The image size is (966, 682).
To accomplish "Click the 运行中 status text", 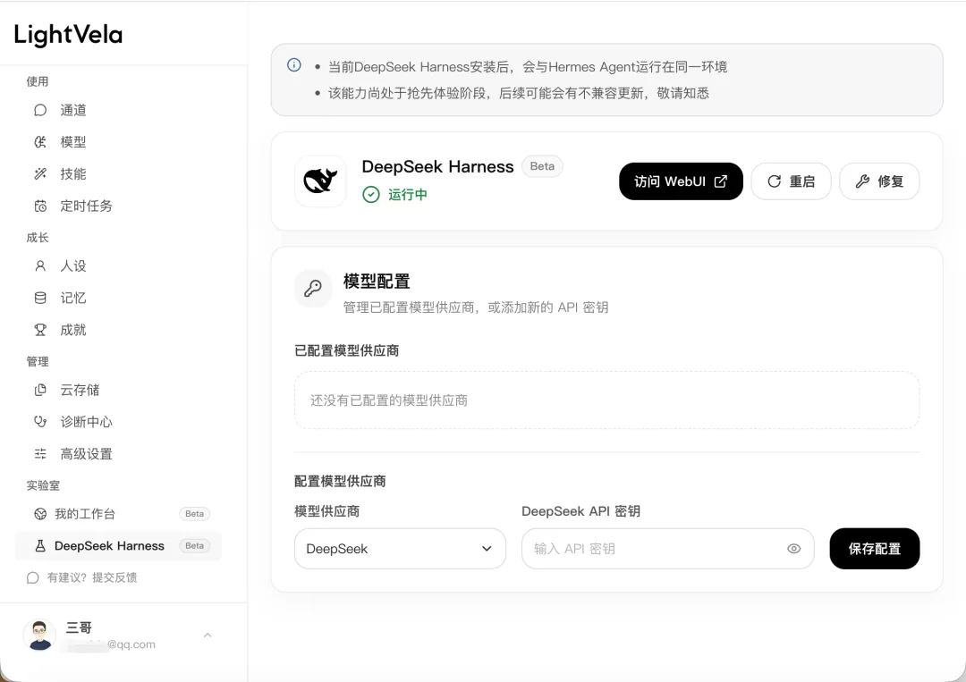I will (407, 195).
